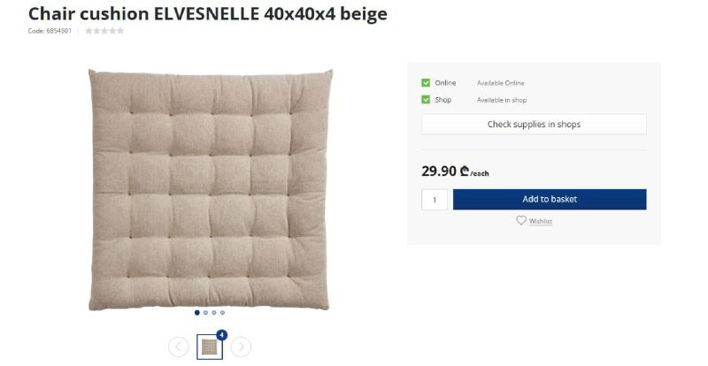
Task: Show previous product image with left arrow
Action: tap(179, 347)
